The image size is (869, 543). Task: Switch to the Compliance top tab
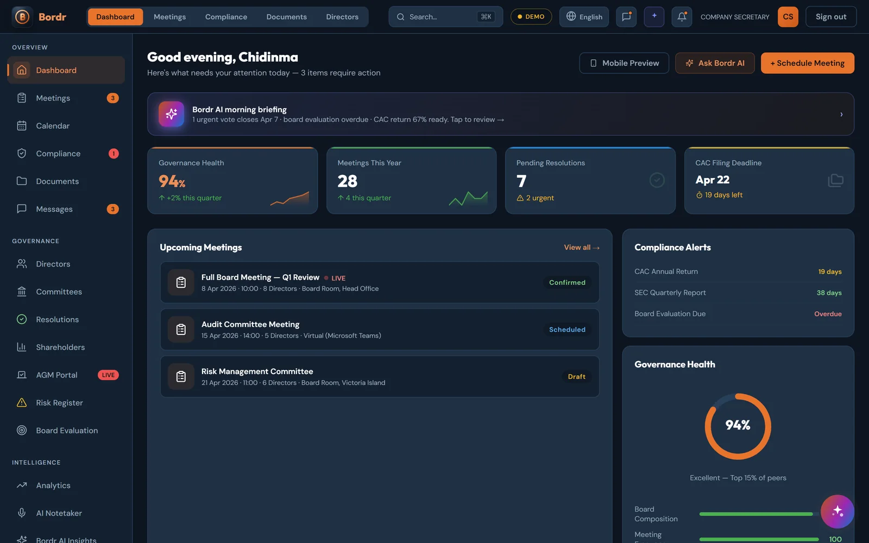(x=226, y=17)
